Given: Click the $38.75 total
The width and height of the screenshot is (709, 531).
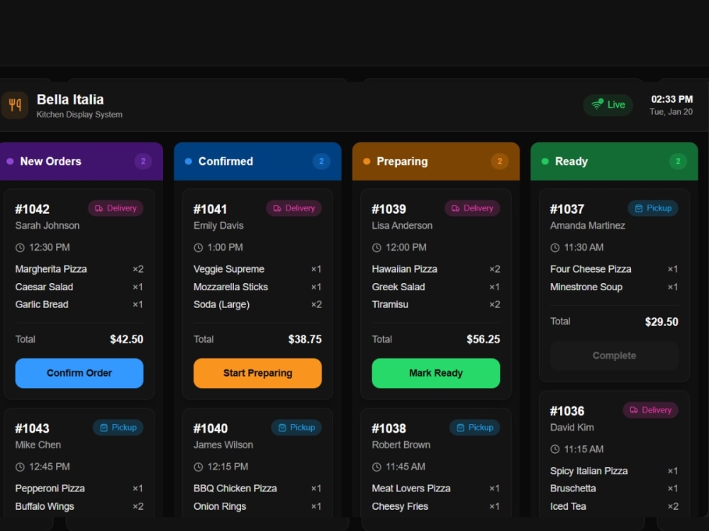Looking at the screenshot, I should click(x=305, y=339).
